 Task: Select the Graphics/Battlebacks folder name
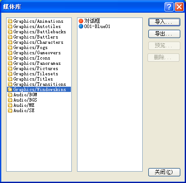click(x=40, y=32)
